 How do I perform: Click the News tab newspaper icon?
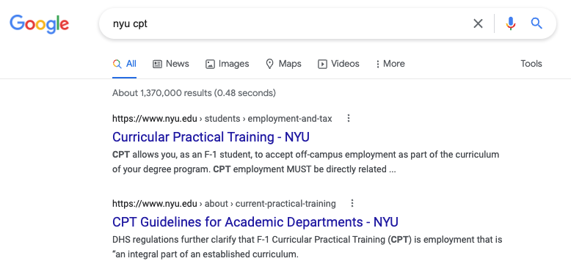[x=157, y=64]
